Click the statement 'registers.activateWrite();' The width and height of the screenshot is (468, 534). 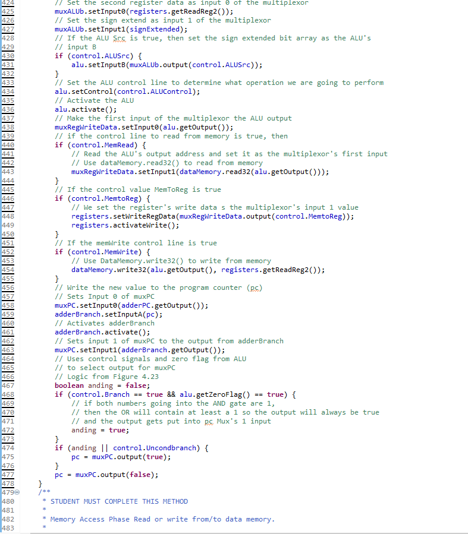(125, 225)
